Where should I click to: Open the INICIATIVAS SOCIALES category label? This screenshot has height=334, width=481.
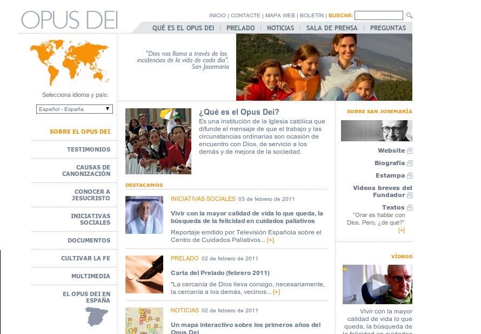(x=203, y=199)
